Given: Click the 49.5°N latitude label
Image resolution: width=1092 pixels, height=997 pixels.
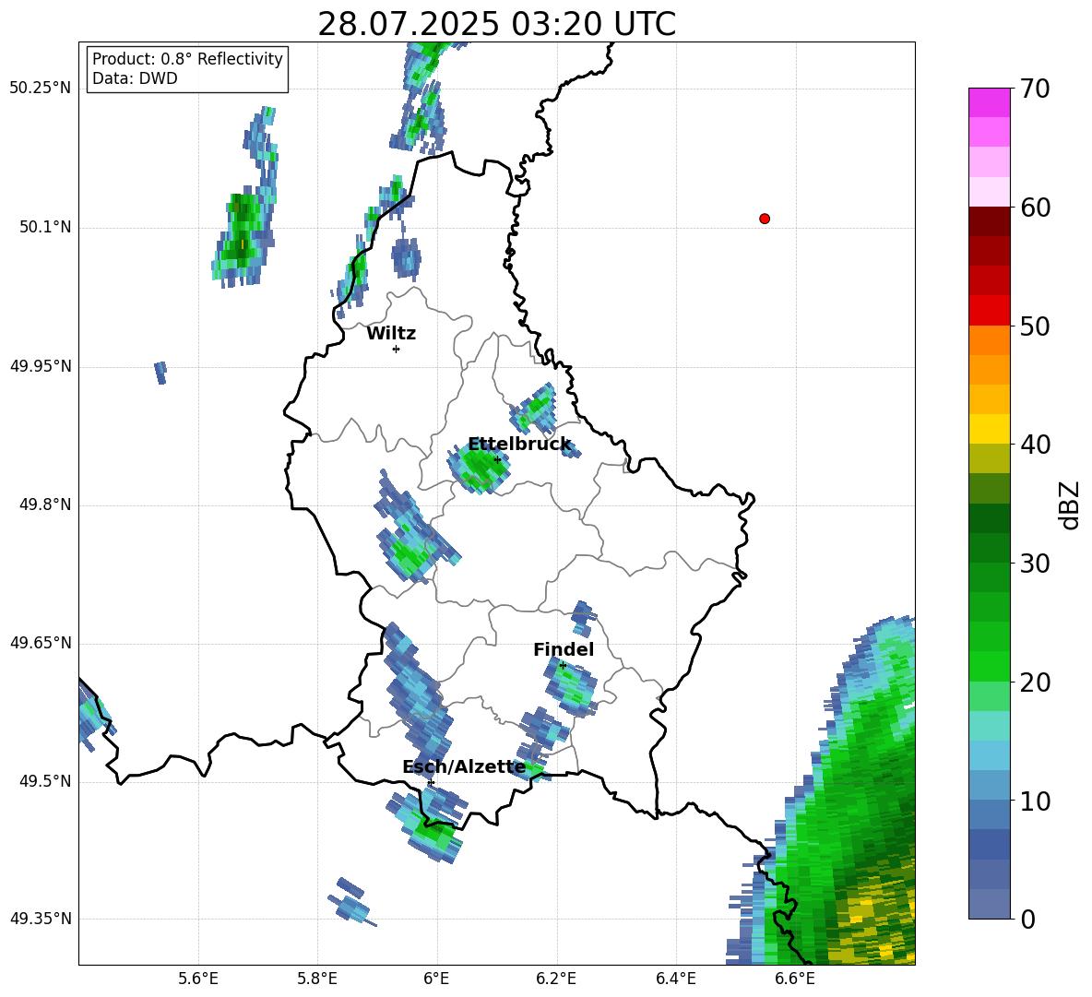Looking at the screenshot, I should (45, 781).
